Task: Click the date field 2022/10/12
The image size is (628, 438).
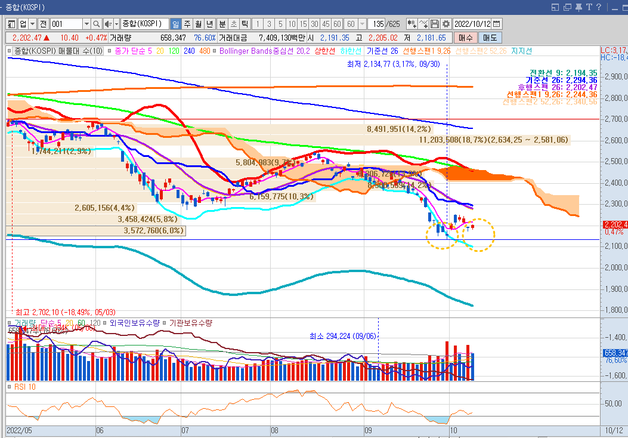Action: (x=472, y=24)
